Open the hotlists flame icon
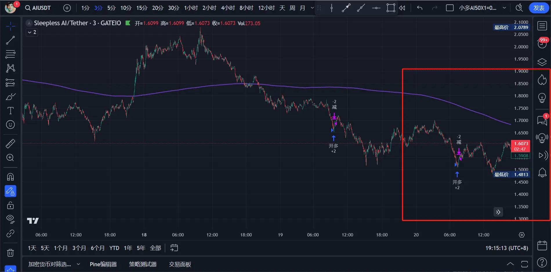The image size is (551, 272). pyautogui.click(x=542, y=80)
